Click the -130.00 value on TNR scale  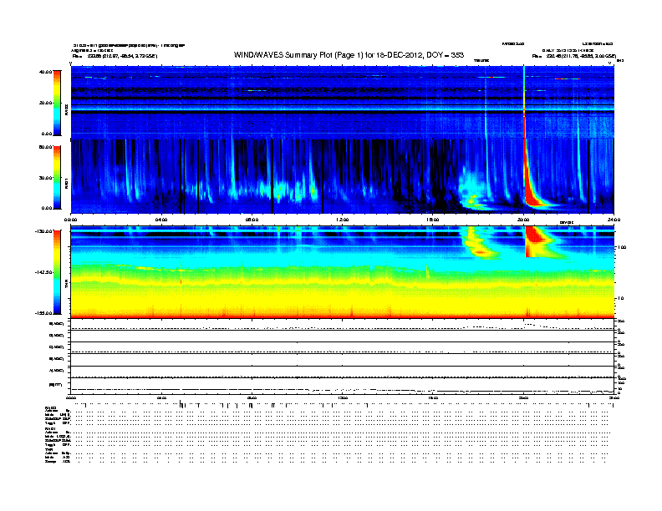click(43, 231)
